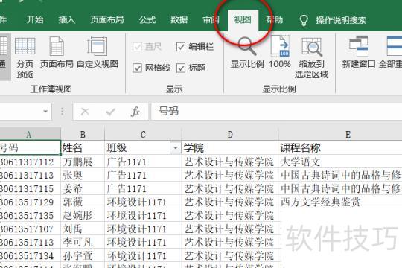This screenshot has width=402, height=268.
Task: Open the 开始 ribbon tab
Action: [35, 20]
